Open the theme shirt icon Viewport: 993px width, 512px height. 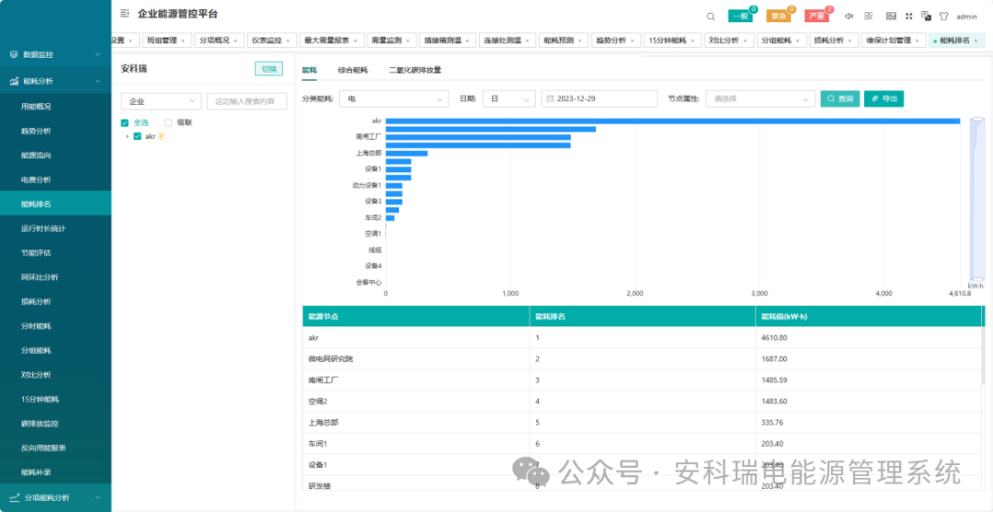click(944, 17)
